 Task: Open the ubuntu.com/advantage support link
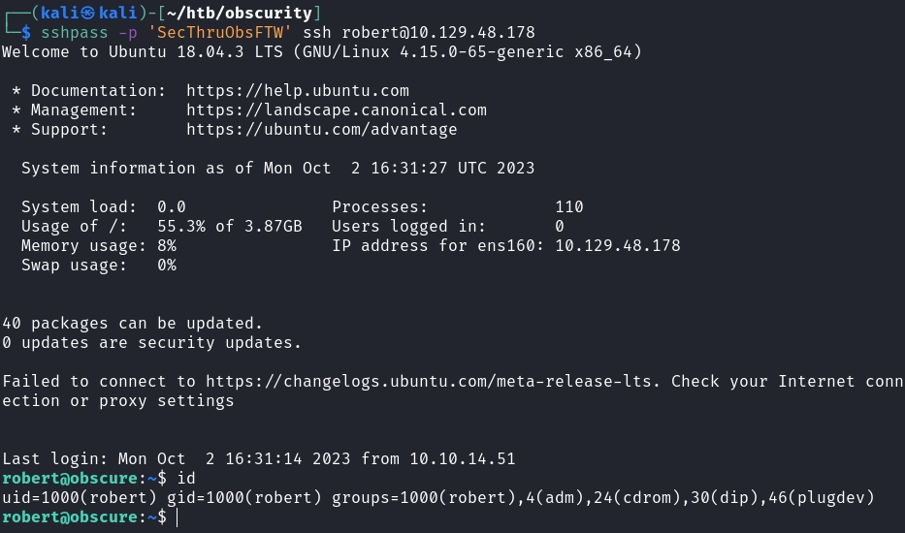click(x=322, y=130)
